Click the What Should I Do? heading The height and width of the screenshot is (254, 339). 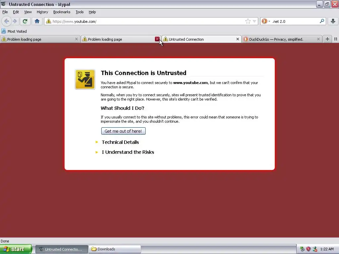click(x=122, y=108)
